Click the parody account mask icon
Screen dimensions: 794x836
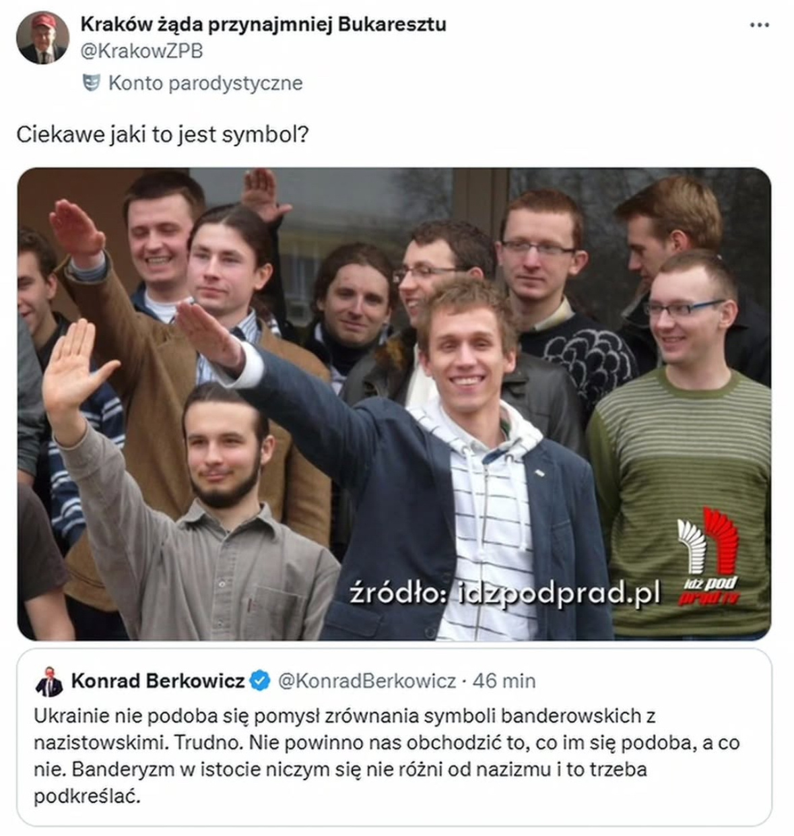tap(90, 83)
